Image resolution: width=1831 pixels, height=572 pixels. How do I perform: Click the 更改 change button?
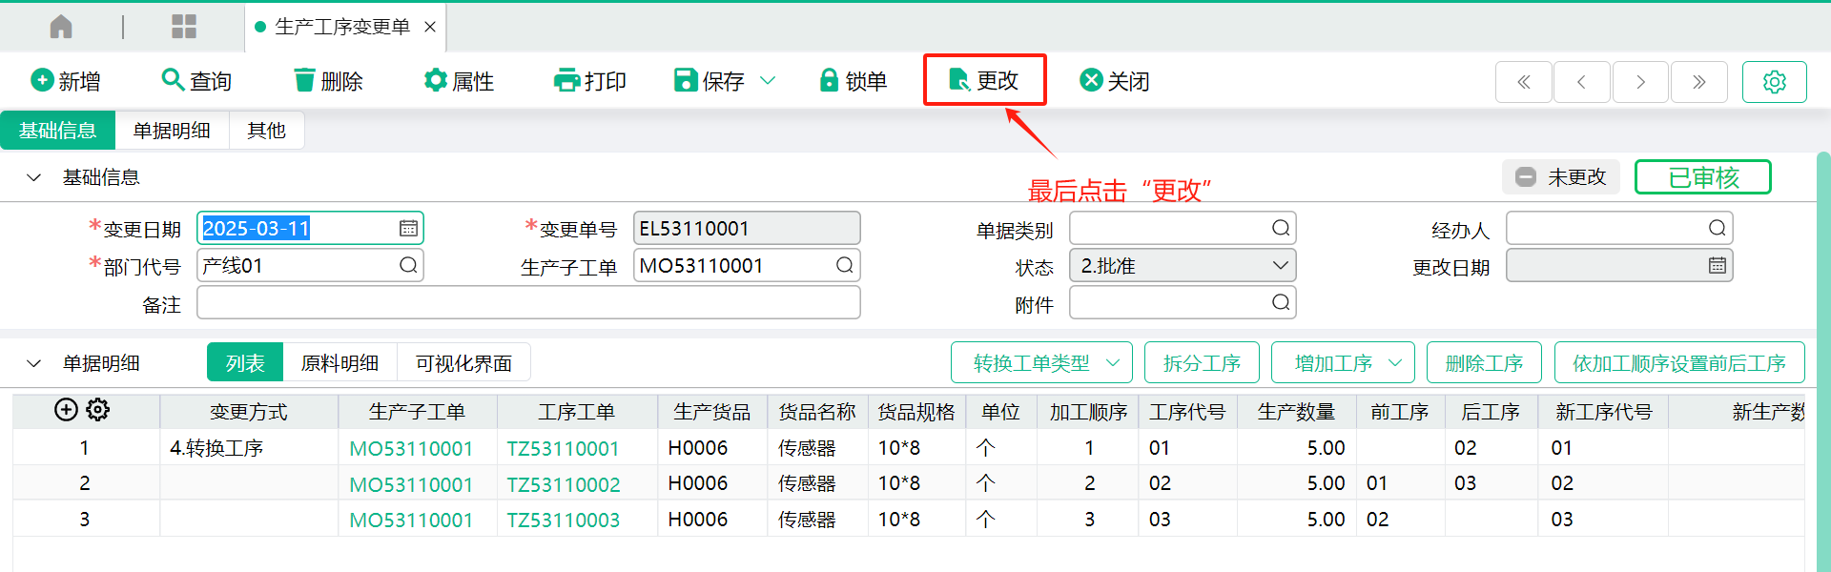tap(984, 80)
